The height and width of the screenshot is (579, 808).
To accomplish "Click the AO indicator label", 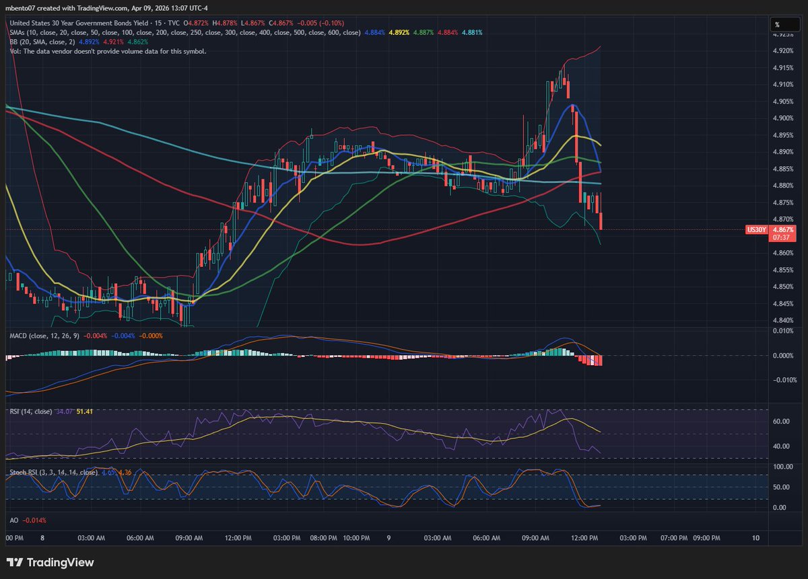I will point(13,520).
